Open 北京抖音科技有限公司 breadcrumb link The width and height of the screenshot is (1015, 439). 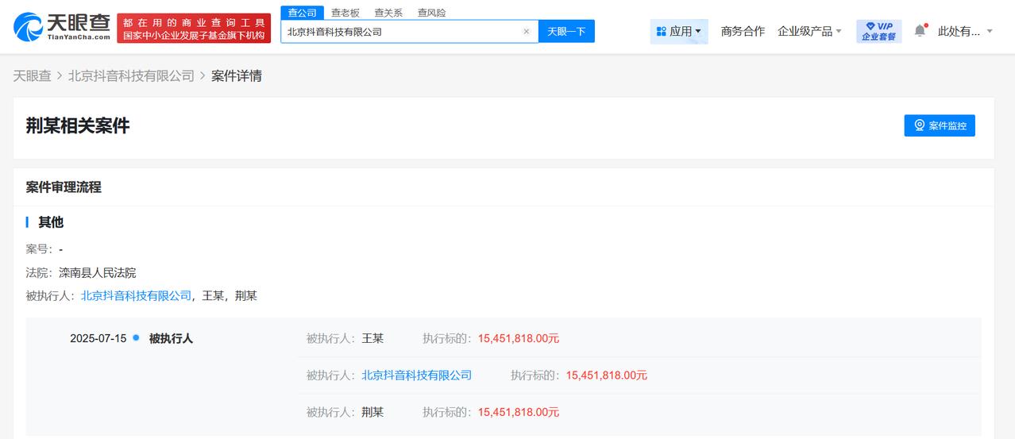click(x=131, y=76)
